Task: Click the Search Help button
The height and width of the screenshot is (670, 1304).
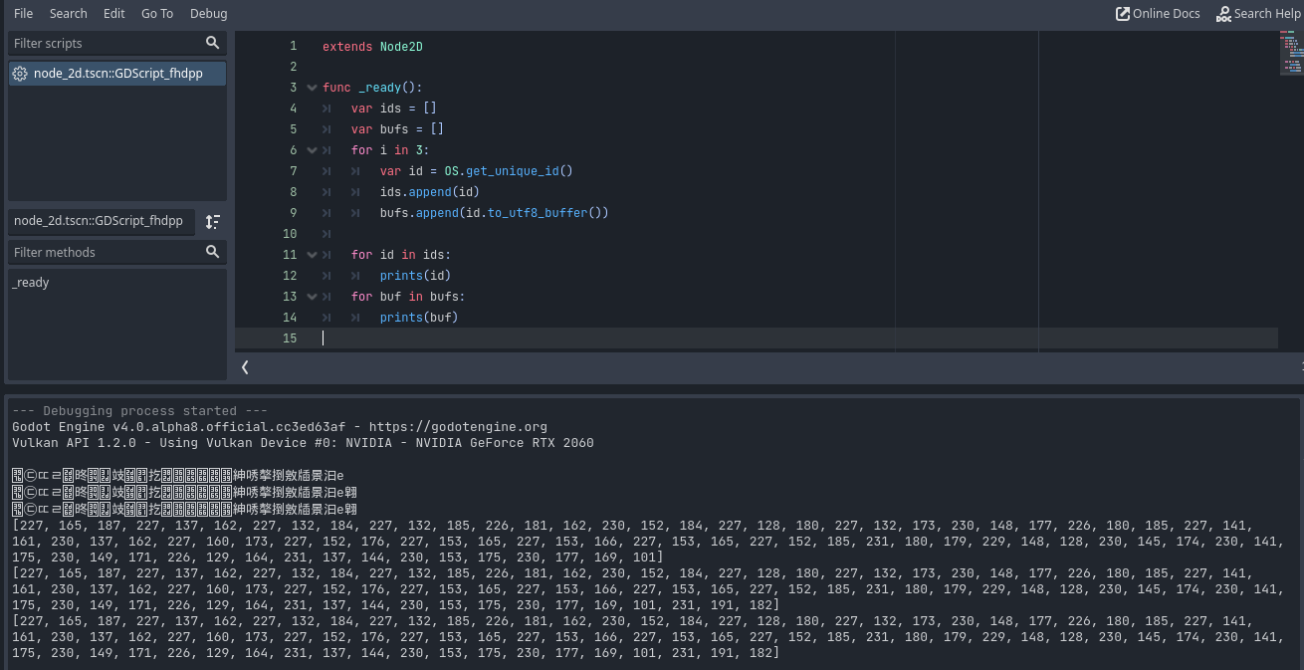Action: (x=1267, y=14)
